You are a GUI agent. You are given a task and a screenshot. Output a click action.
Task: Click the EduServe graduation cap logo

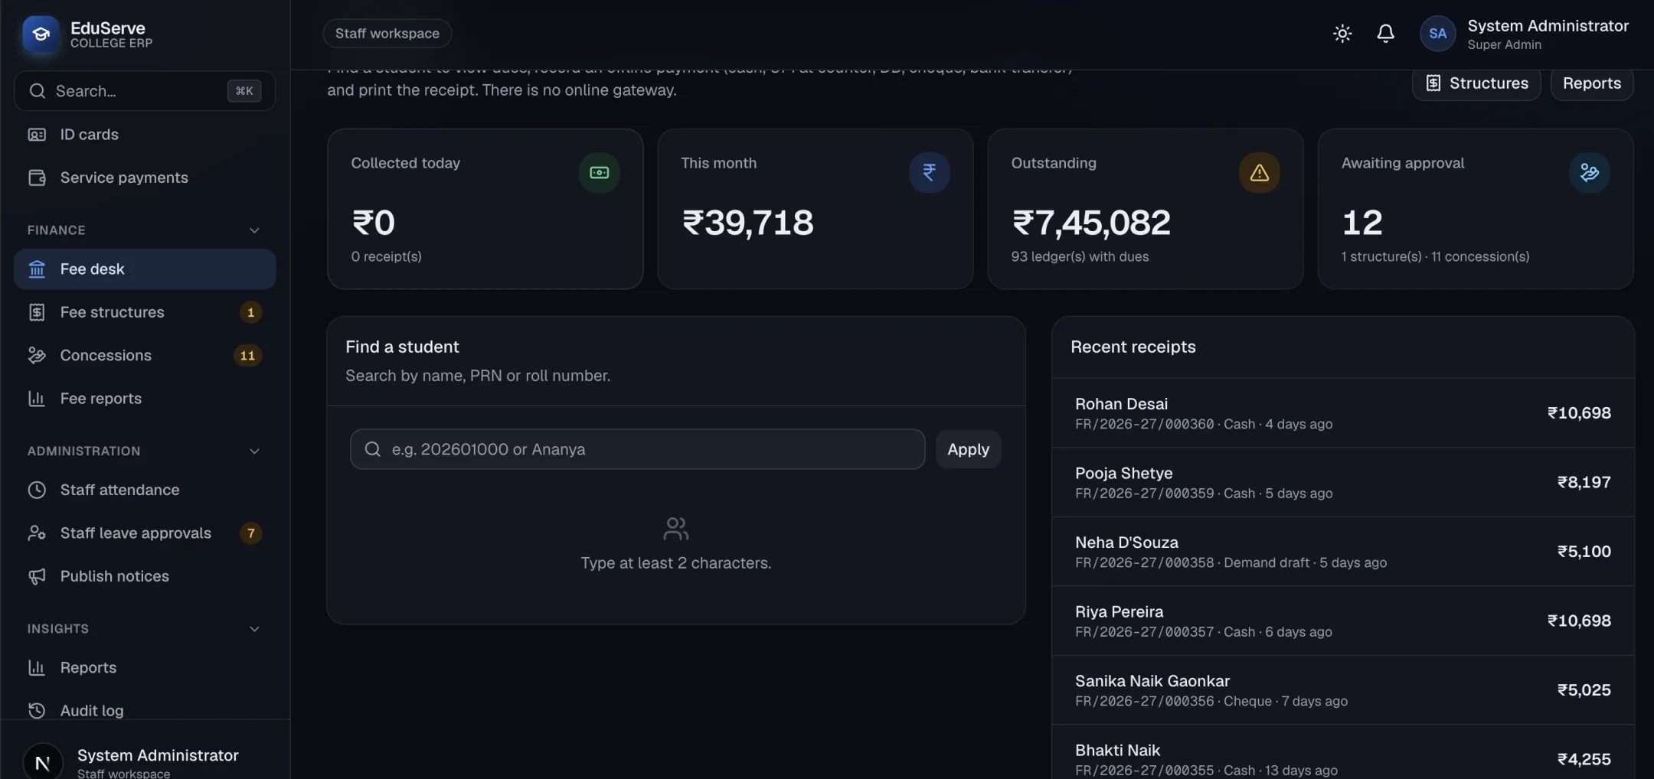point(41,34)
